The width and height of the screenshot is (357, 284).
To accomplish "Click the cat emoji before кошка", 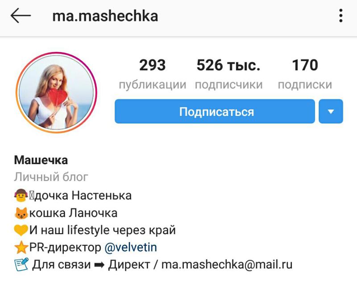I will (x=21, y=213).
